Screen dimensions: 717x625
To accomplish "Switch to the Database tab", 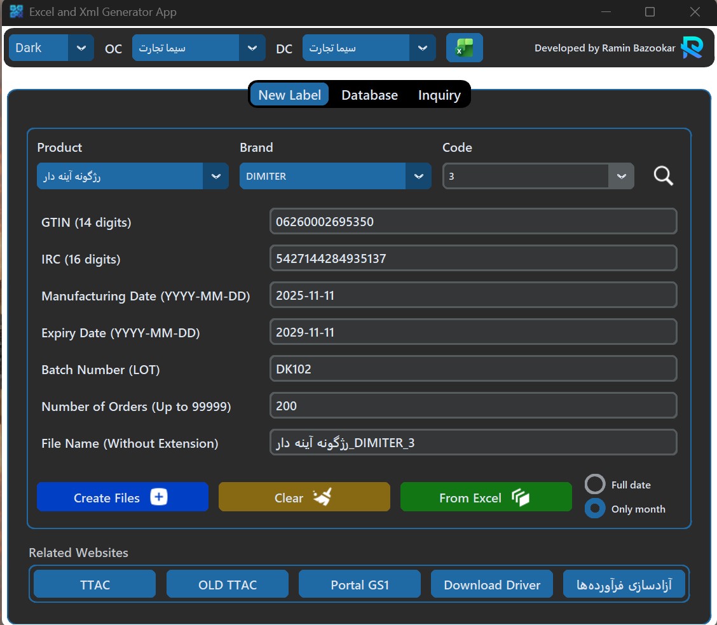I will 369,95.
